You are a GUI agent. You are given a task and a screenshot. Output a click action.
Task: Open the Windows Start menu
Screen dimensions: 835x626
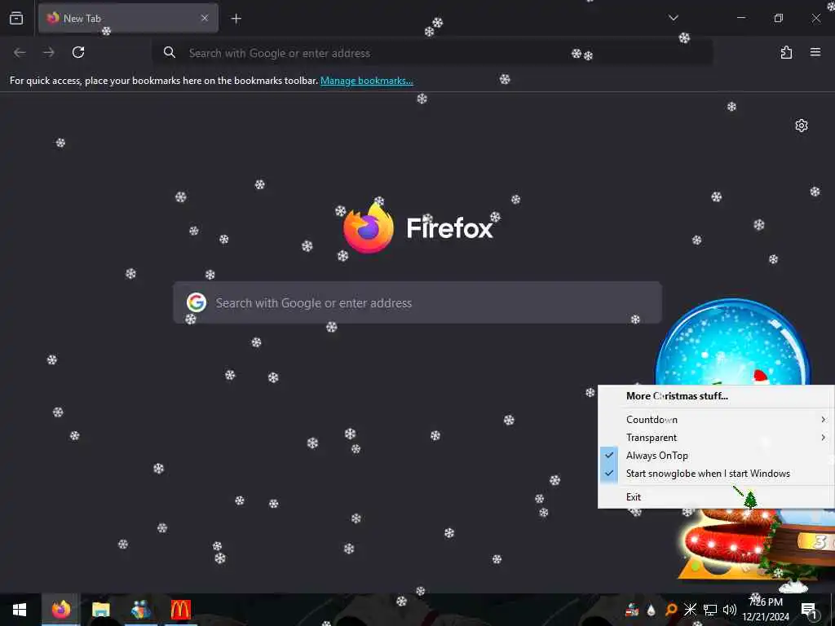[x=20, y=610]
